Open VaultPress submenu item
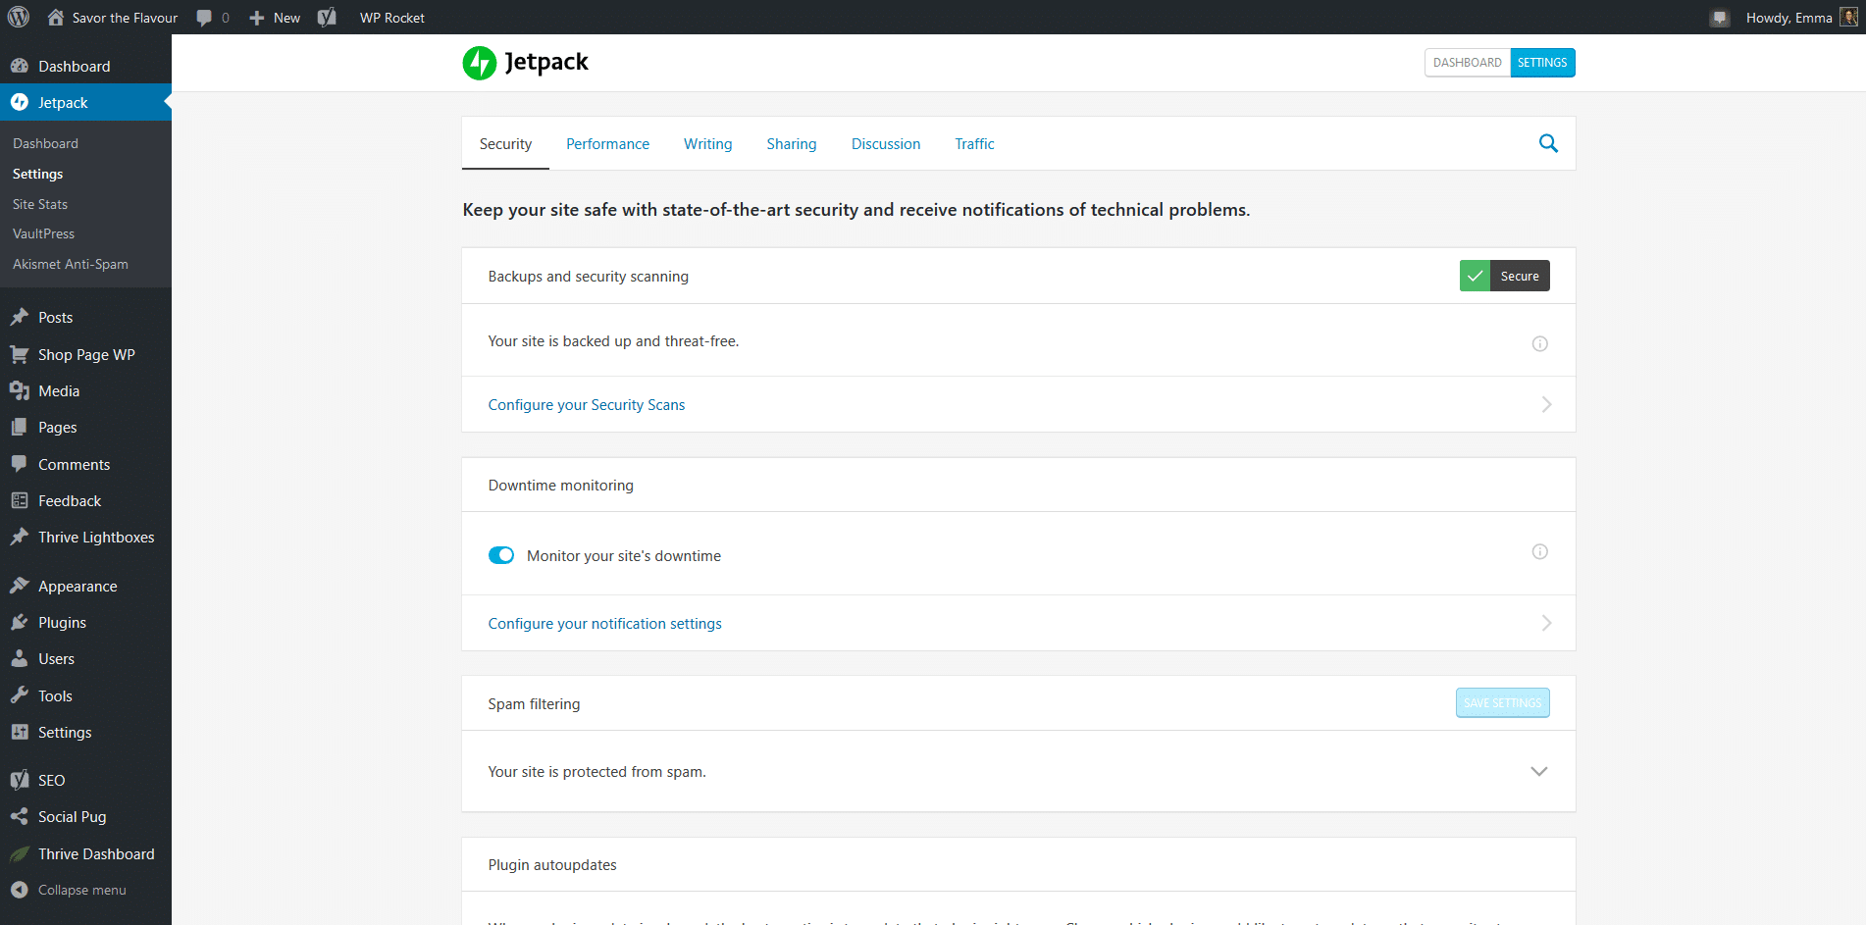 tap(43, 233)
